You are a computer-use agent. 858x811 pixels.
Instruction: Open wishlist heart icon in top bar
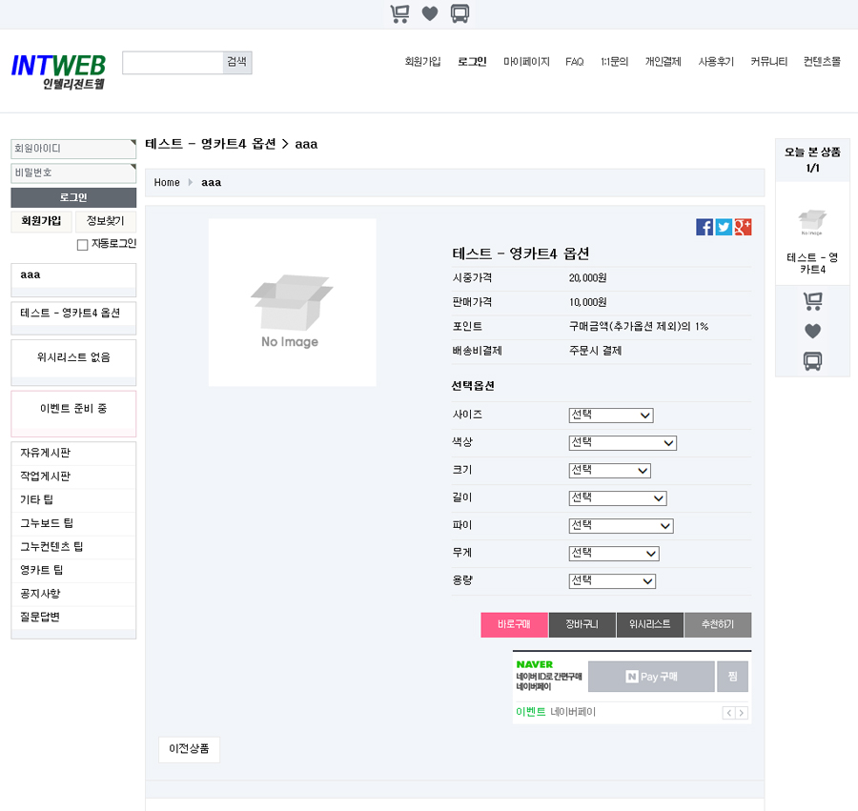pyautogui.click(x=430, y=13)
